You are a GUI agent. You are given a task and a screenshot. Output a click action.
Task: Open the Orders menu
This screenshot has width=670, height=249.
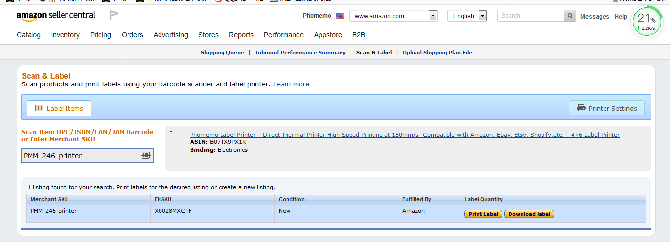[132, 35]
